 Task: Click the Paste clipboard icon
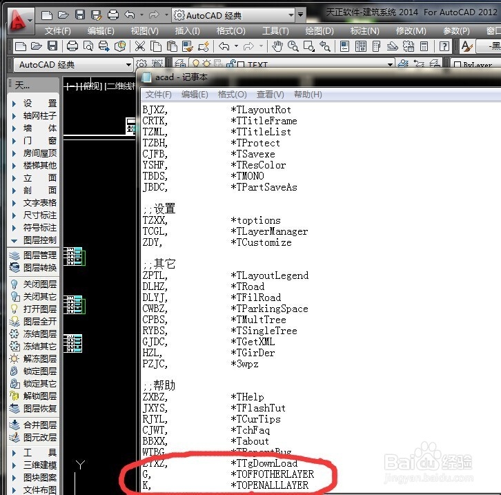pos(172,46)
